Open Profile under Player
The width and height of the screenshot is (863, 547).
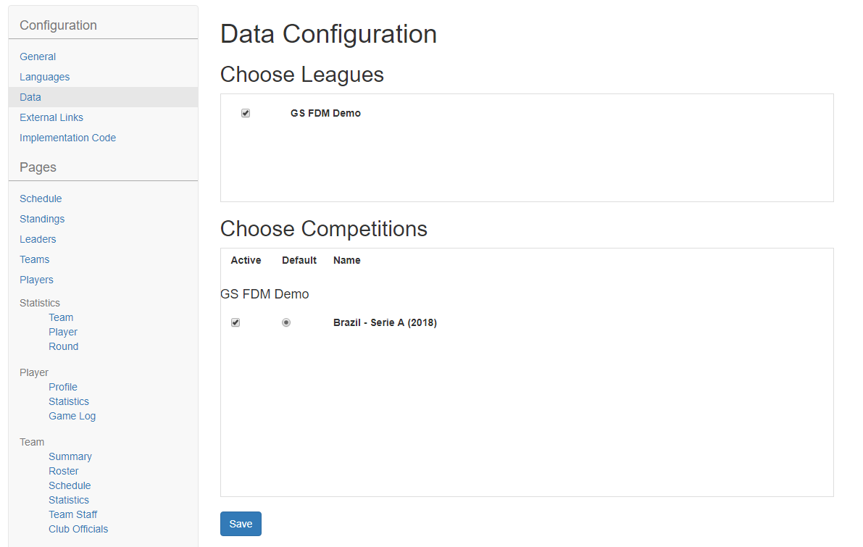pyautogui.click(x=63, y=387)
